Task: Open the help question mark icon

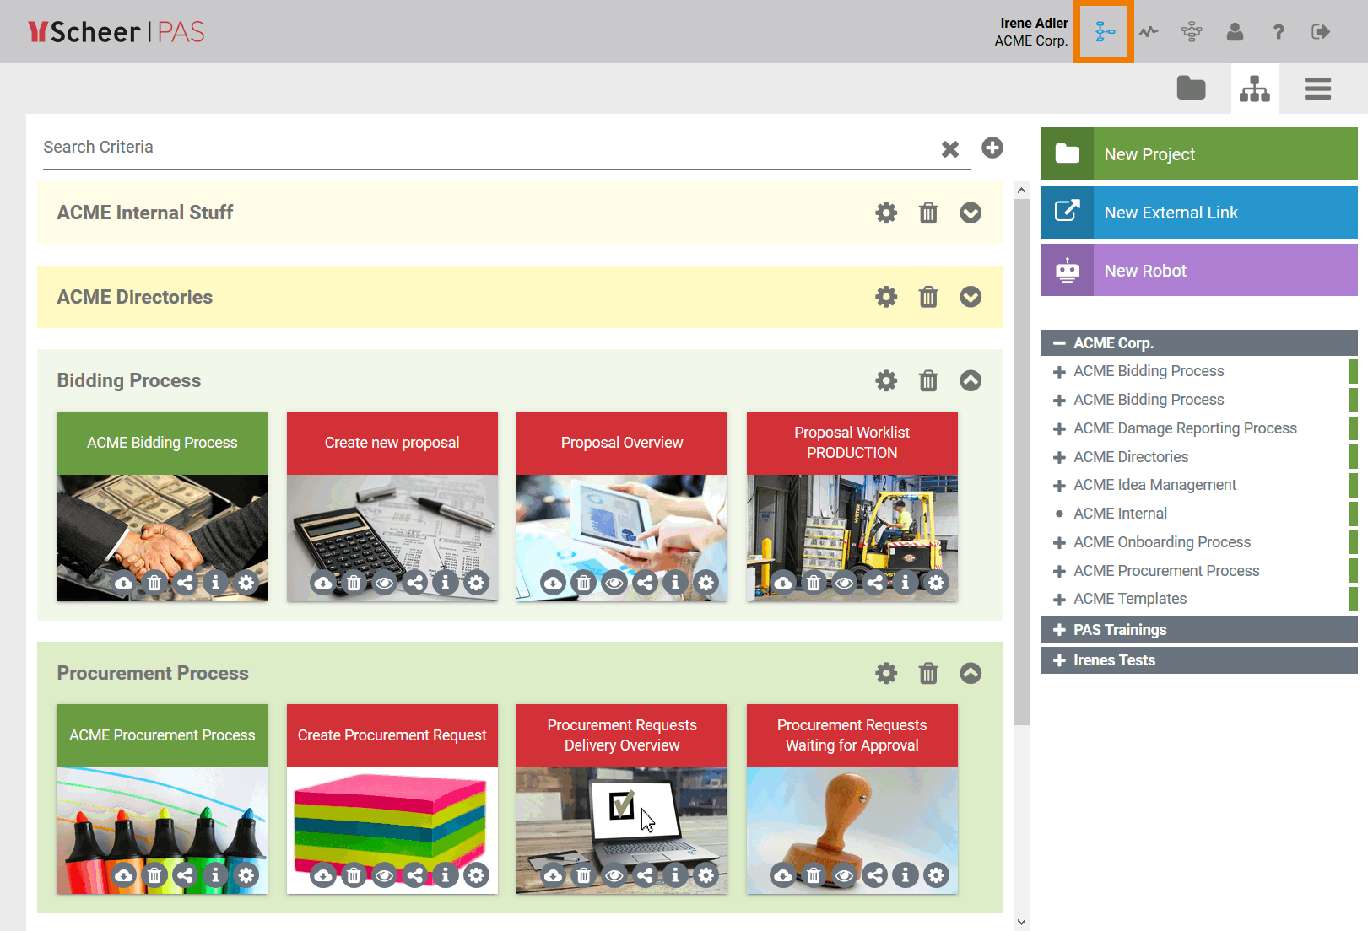Action: [x=1279, y=32]
